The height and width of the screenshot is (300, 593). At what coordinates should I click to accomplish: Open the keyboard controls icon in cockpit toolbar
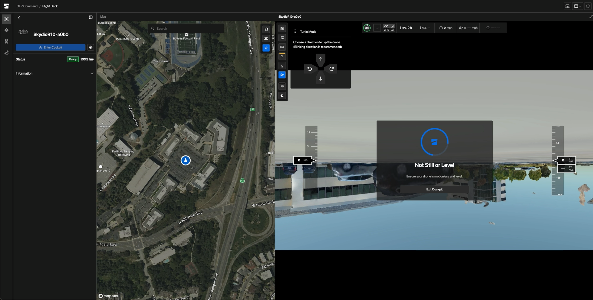282,47
